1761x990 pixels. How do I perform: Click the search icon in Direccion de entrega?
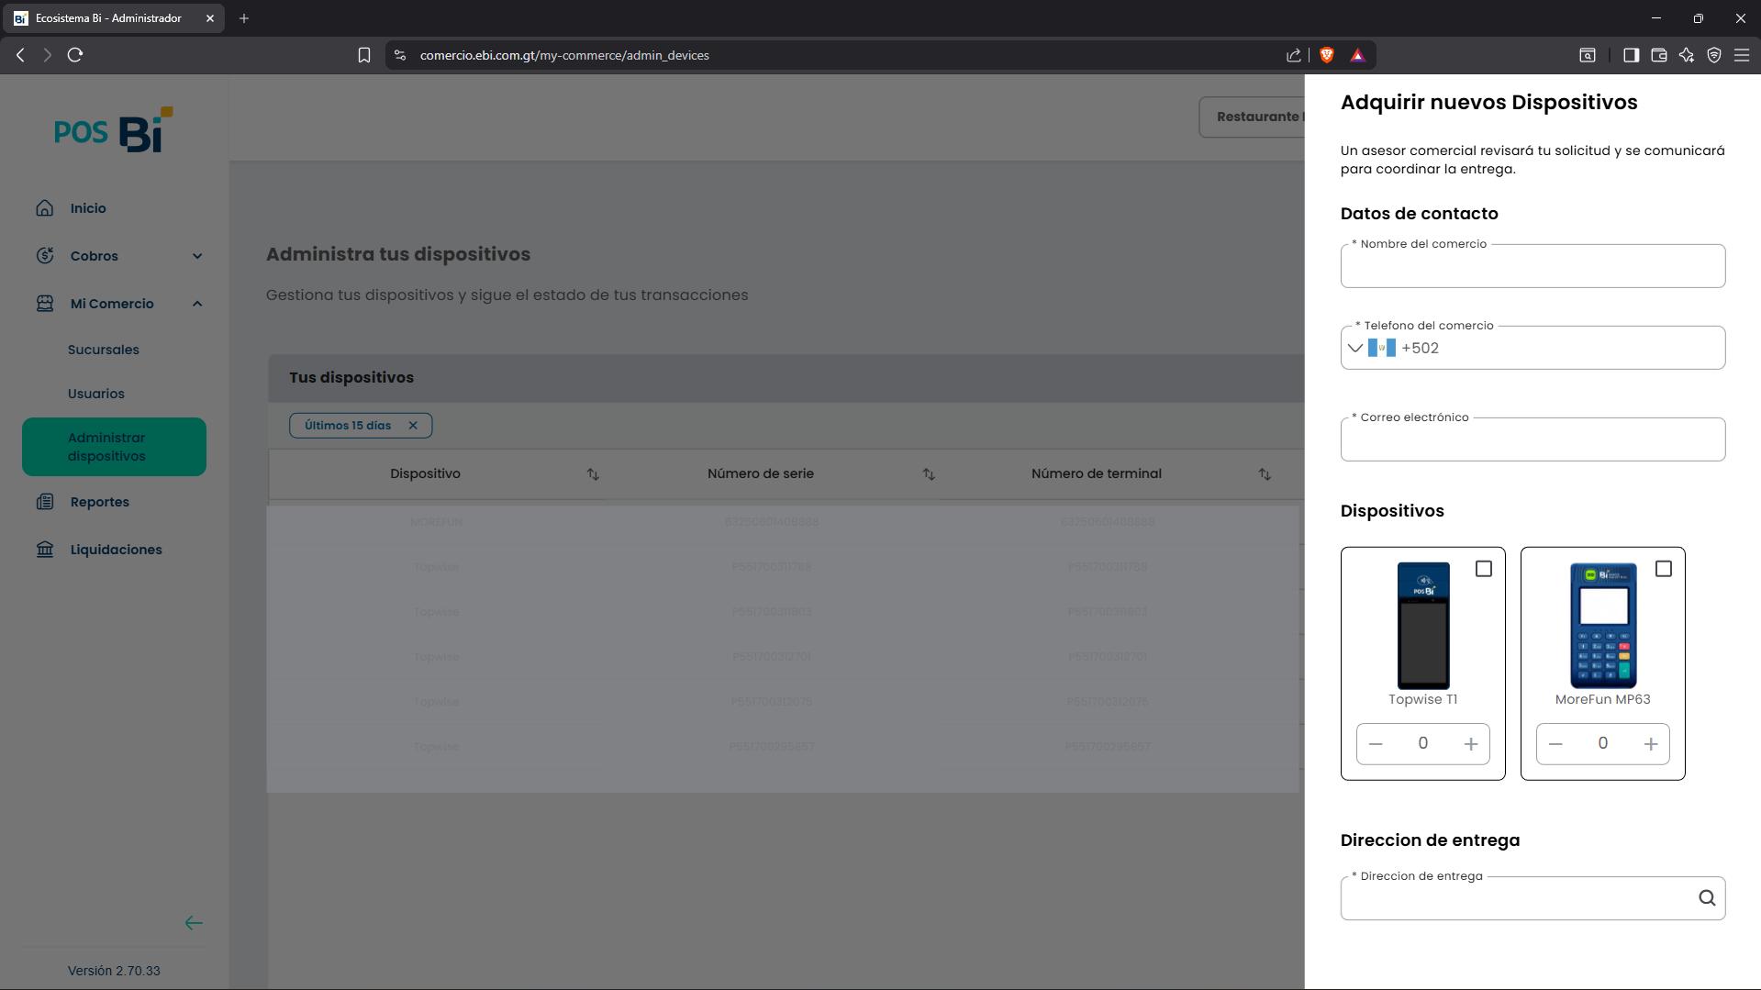[x=1706, y=898]
